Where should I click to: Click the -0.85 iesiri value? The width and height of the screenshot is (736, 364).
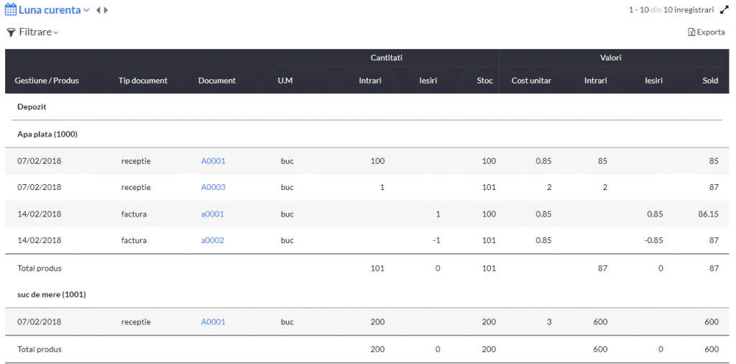tap(653, 240)
